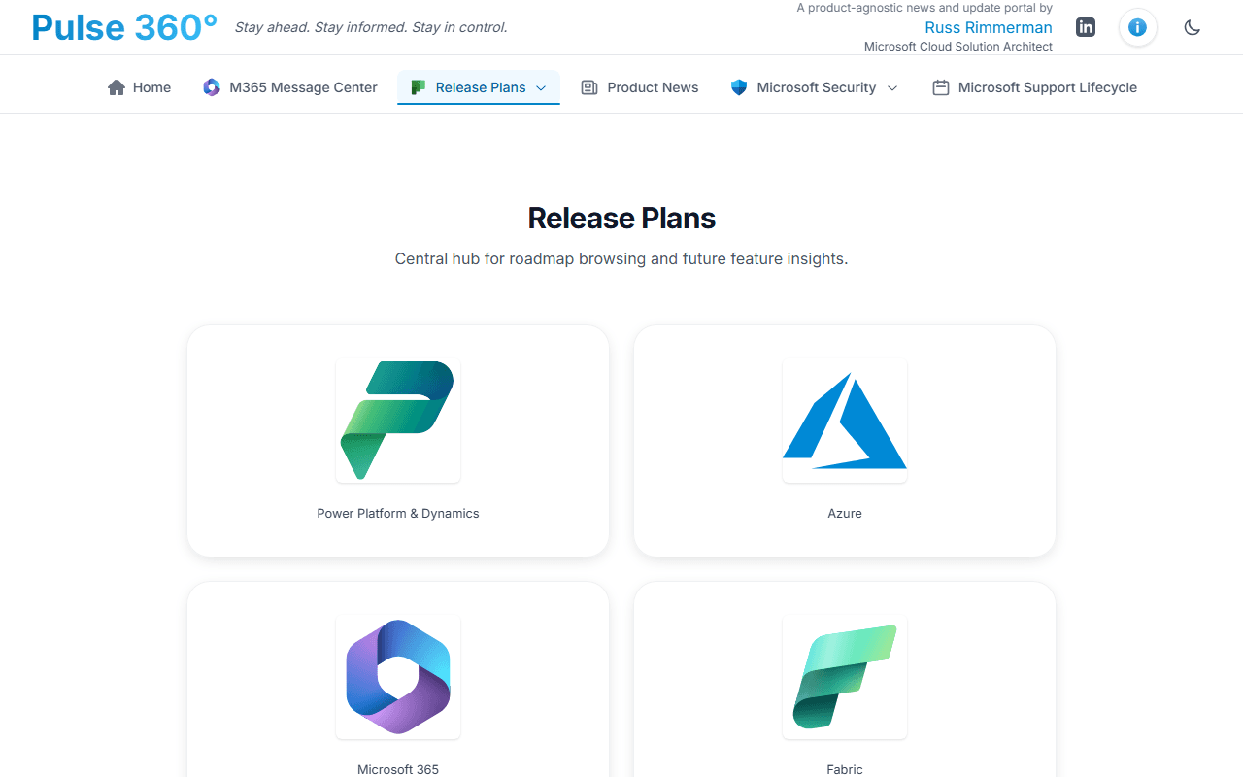
Task: Click the 'Central hub for roadmap browsing' subtitle
Action: [x=621, y=258]
